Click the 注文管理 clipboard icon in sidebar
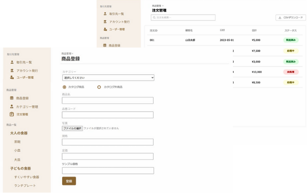Viewport: 307px width, 193px height. point(12,114)
